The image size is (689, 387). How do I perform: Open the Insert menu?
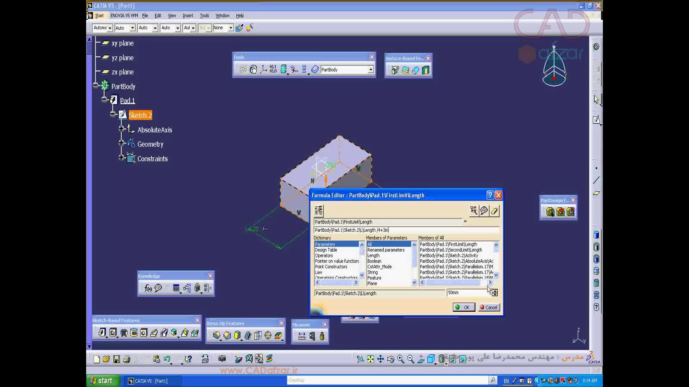[188, 15]
